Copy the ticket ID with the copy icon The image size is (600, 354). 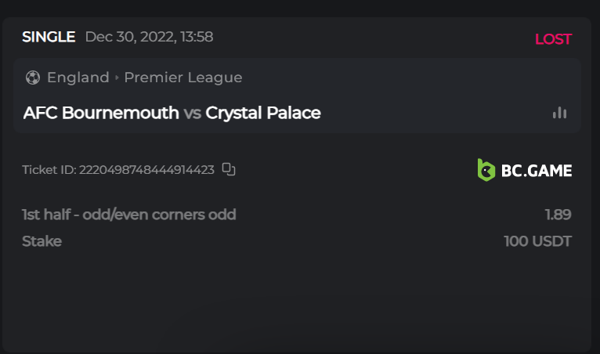pos(229,169)
